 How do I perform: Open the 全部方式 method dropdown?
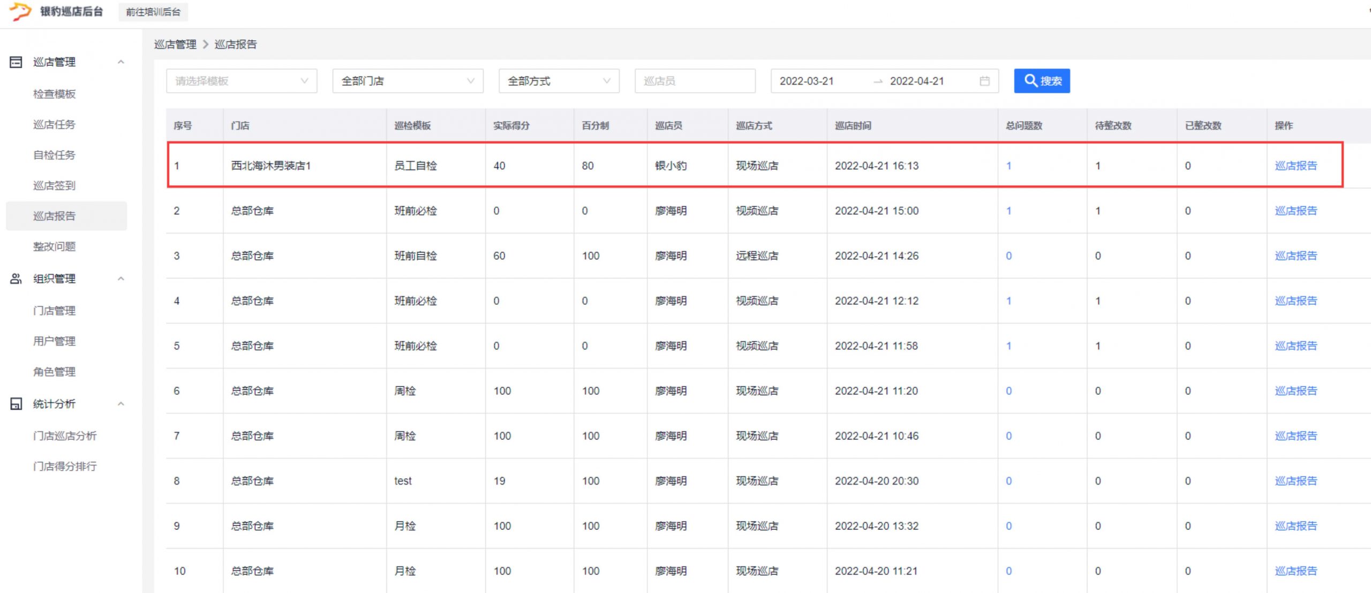pyautogui.click(x=559, y=81)
